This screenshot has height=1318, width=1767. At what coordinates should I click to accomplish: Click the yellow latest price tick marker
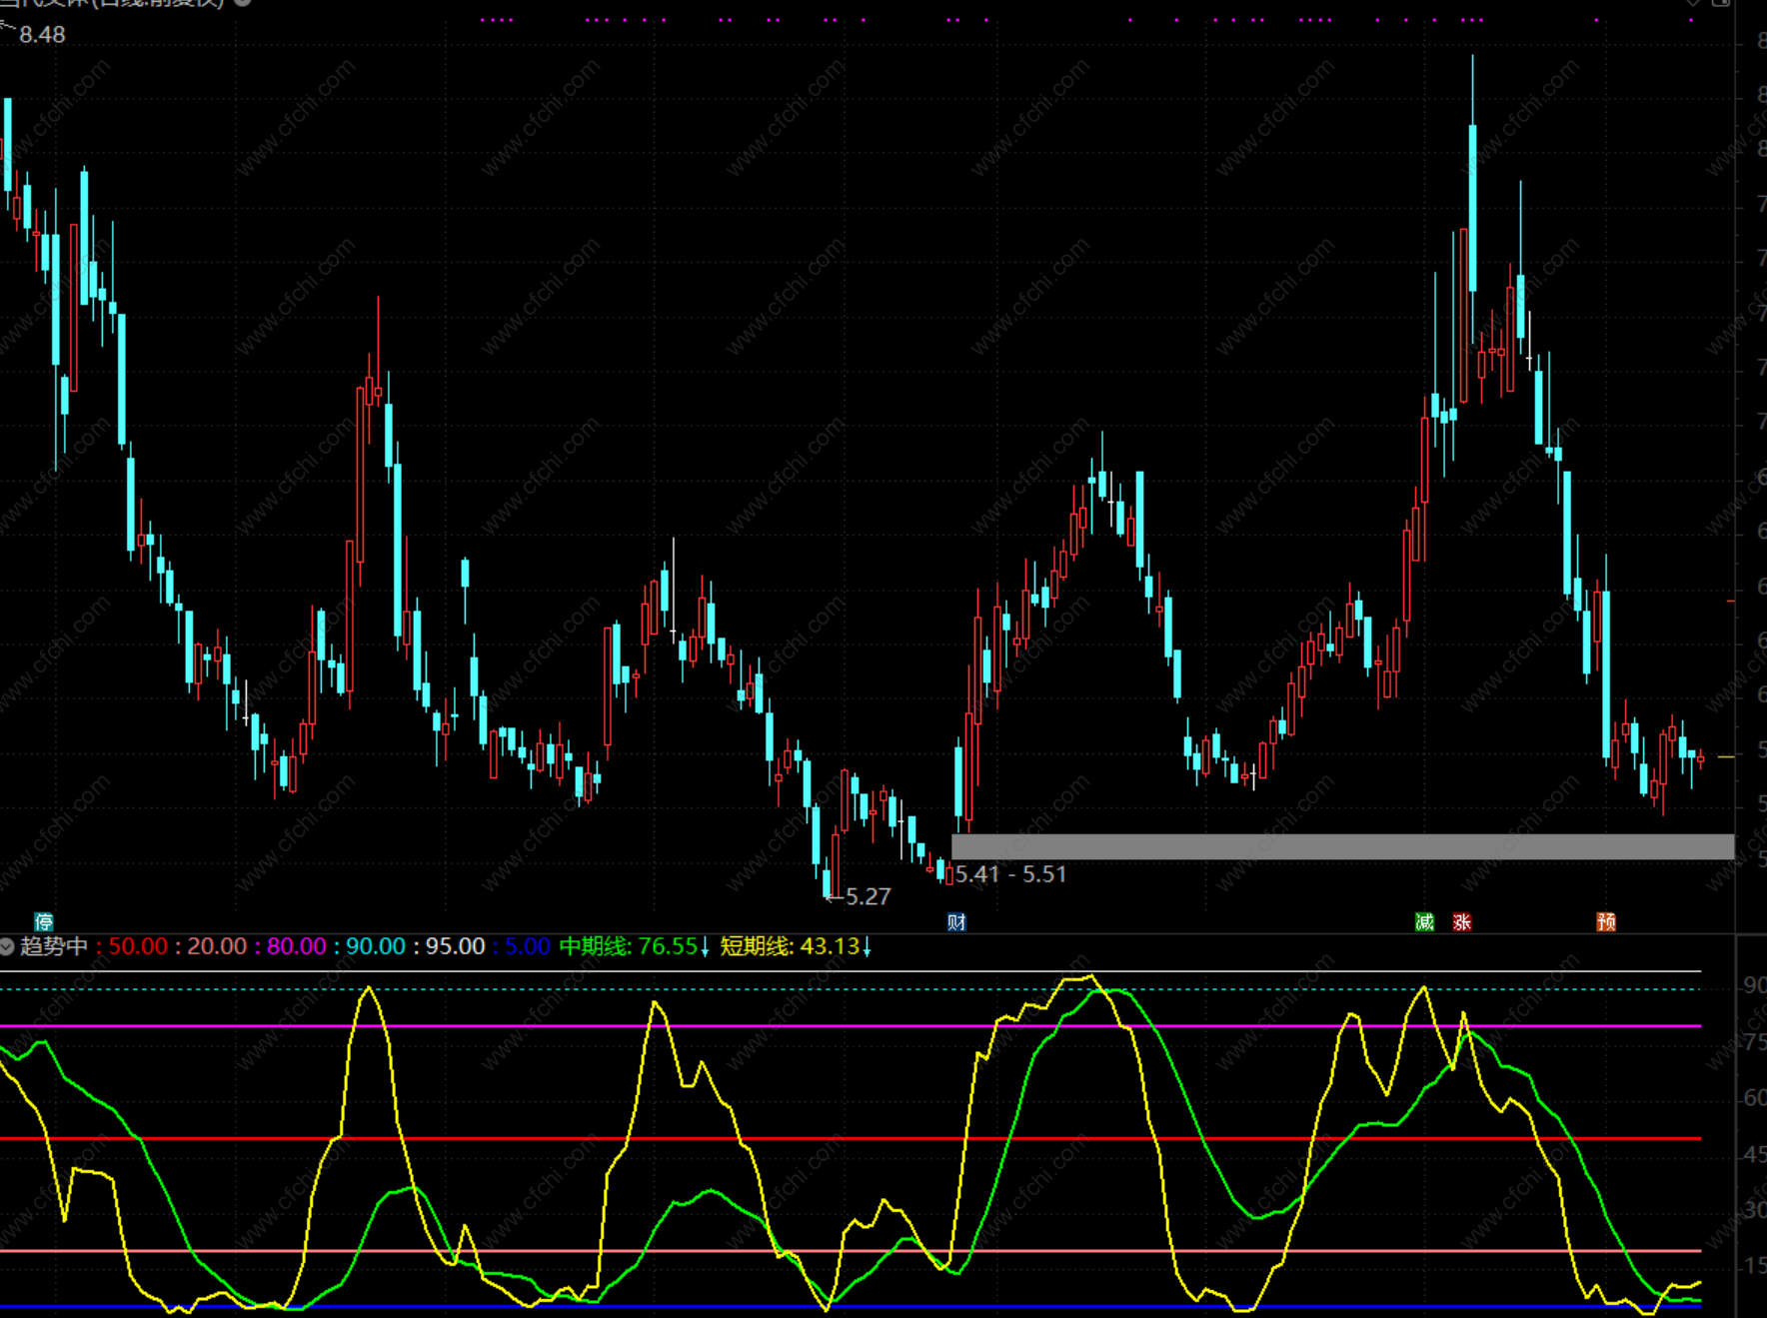tap(1726, 757)
